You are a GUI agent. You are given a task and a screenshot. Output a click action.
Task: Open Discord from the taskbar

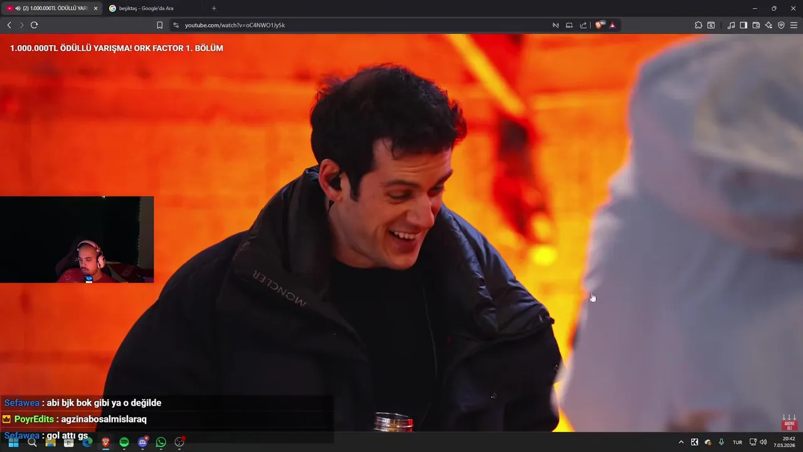[142, 442]
